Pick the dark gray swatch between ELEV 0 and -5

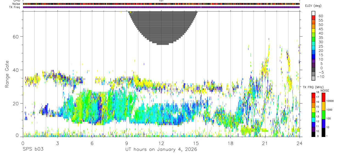[x=313, y=70]
